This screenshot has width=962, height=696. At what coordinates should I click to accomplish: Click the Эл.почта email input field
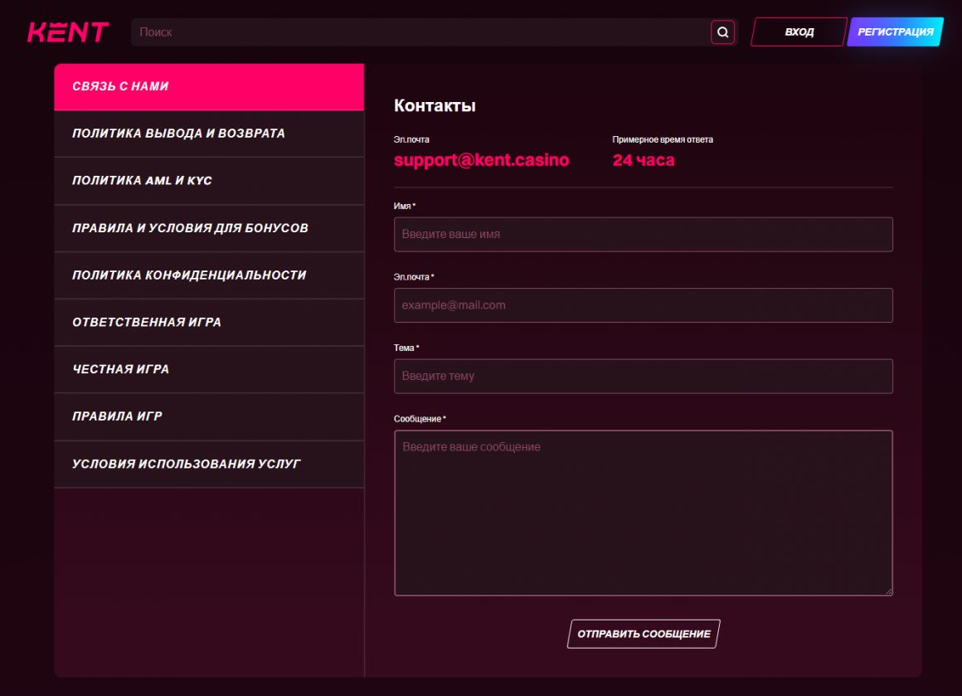(643, 305)
